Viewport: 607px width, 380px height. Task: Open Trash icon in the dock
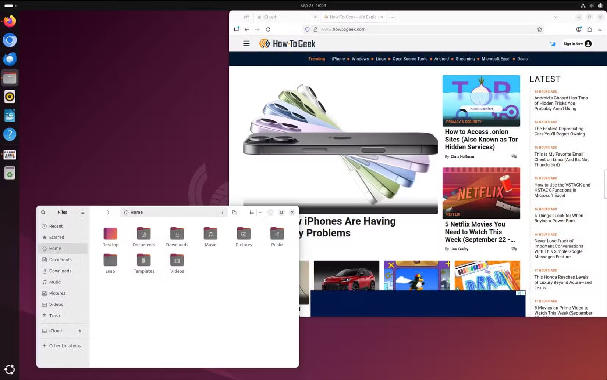[x=10, y=173]
